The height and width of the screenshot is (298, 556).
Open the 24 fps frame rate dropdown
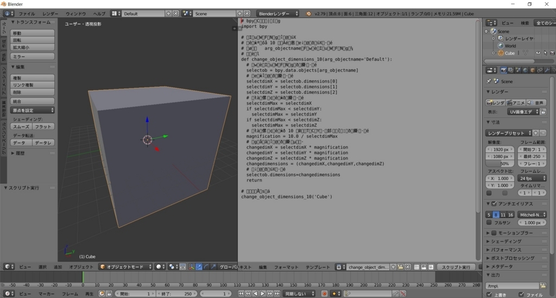coord(532,178)
